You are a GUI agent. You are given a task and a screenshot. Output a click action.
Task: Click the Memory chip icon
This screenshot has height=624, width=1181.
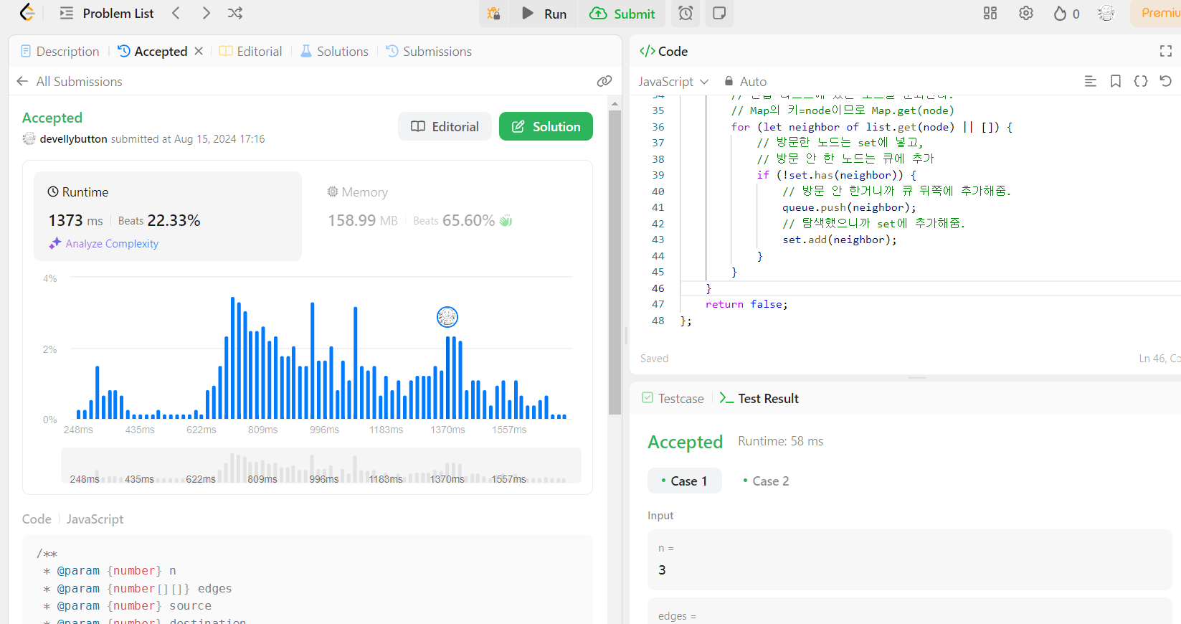click(x=333, y=192)
